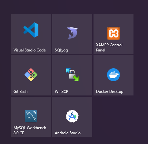Click the "Docker Desktop" tile label
The width and height of the screenshot is (148, 144).
[x=110, y=92]
